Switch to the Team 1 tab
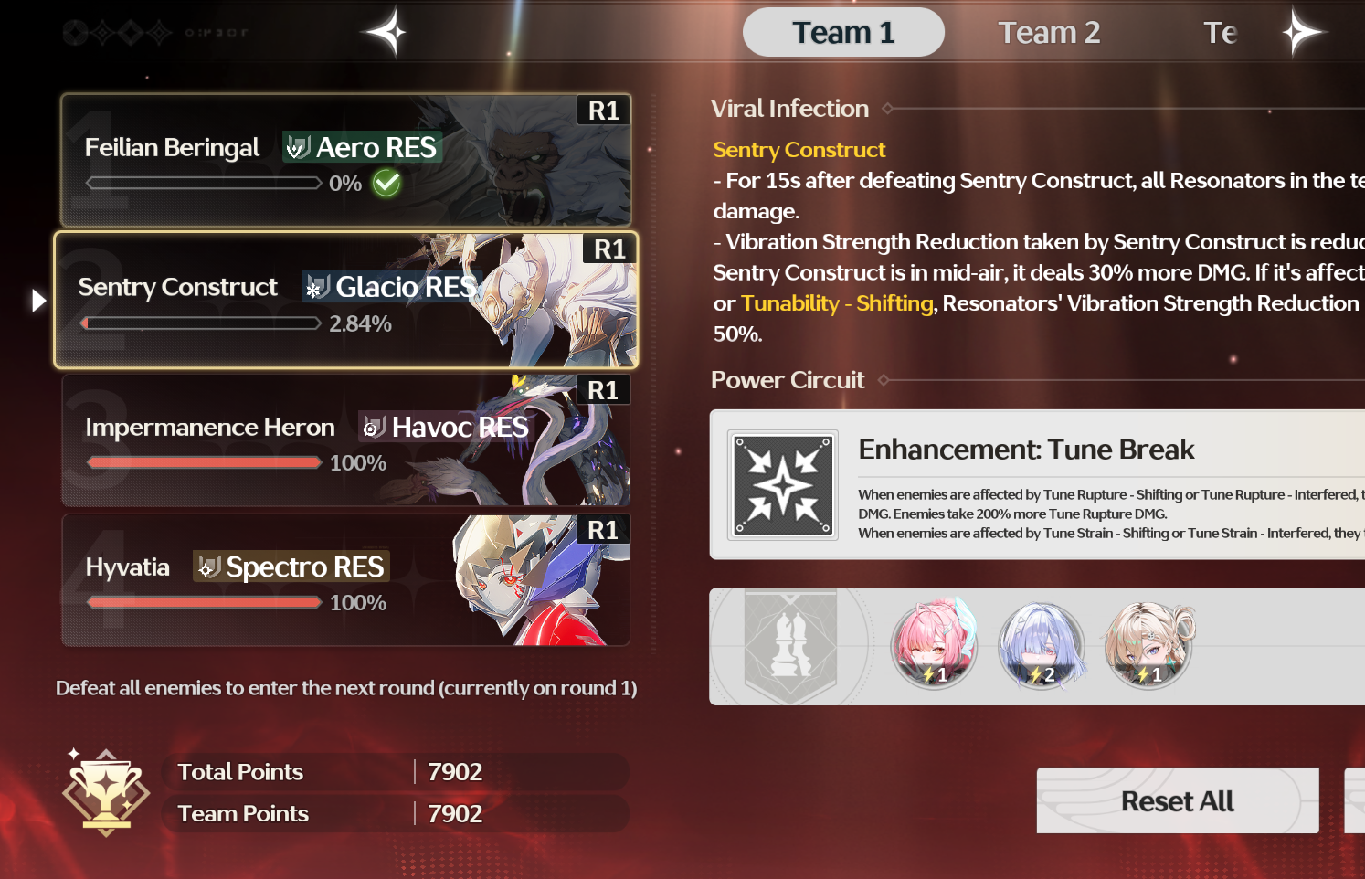Screen dimensions: 1365x879 (x=843, y=32)
